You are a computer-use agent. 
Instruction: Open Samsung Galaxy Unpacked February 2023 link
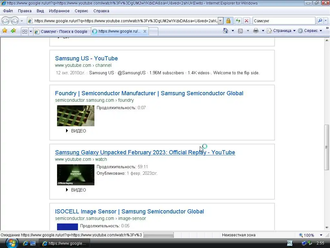[x=145, y=152]
